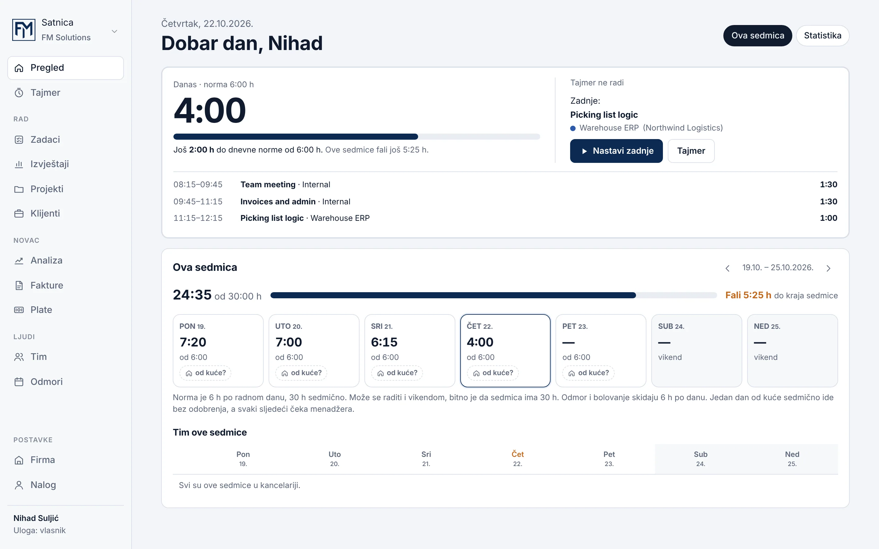Click the date range 19.10. – 25.10.2026.
Screen dimensions: 879x549
(778, 267)
